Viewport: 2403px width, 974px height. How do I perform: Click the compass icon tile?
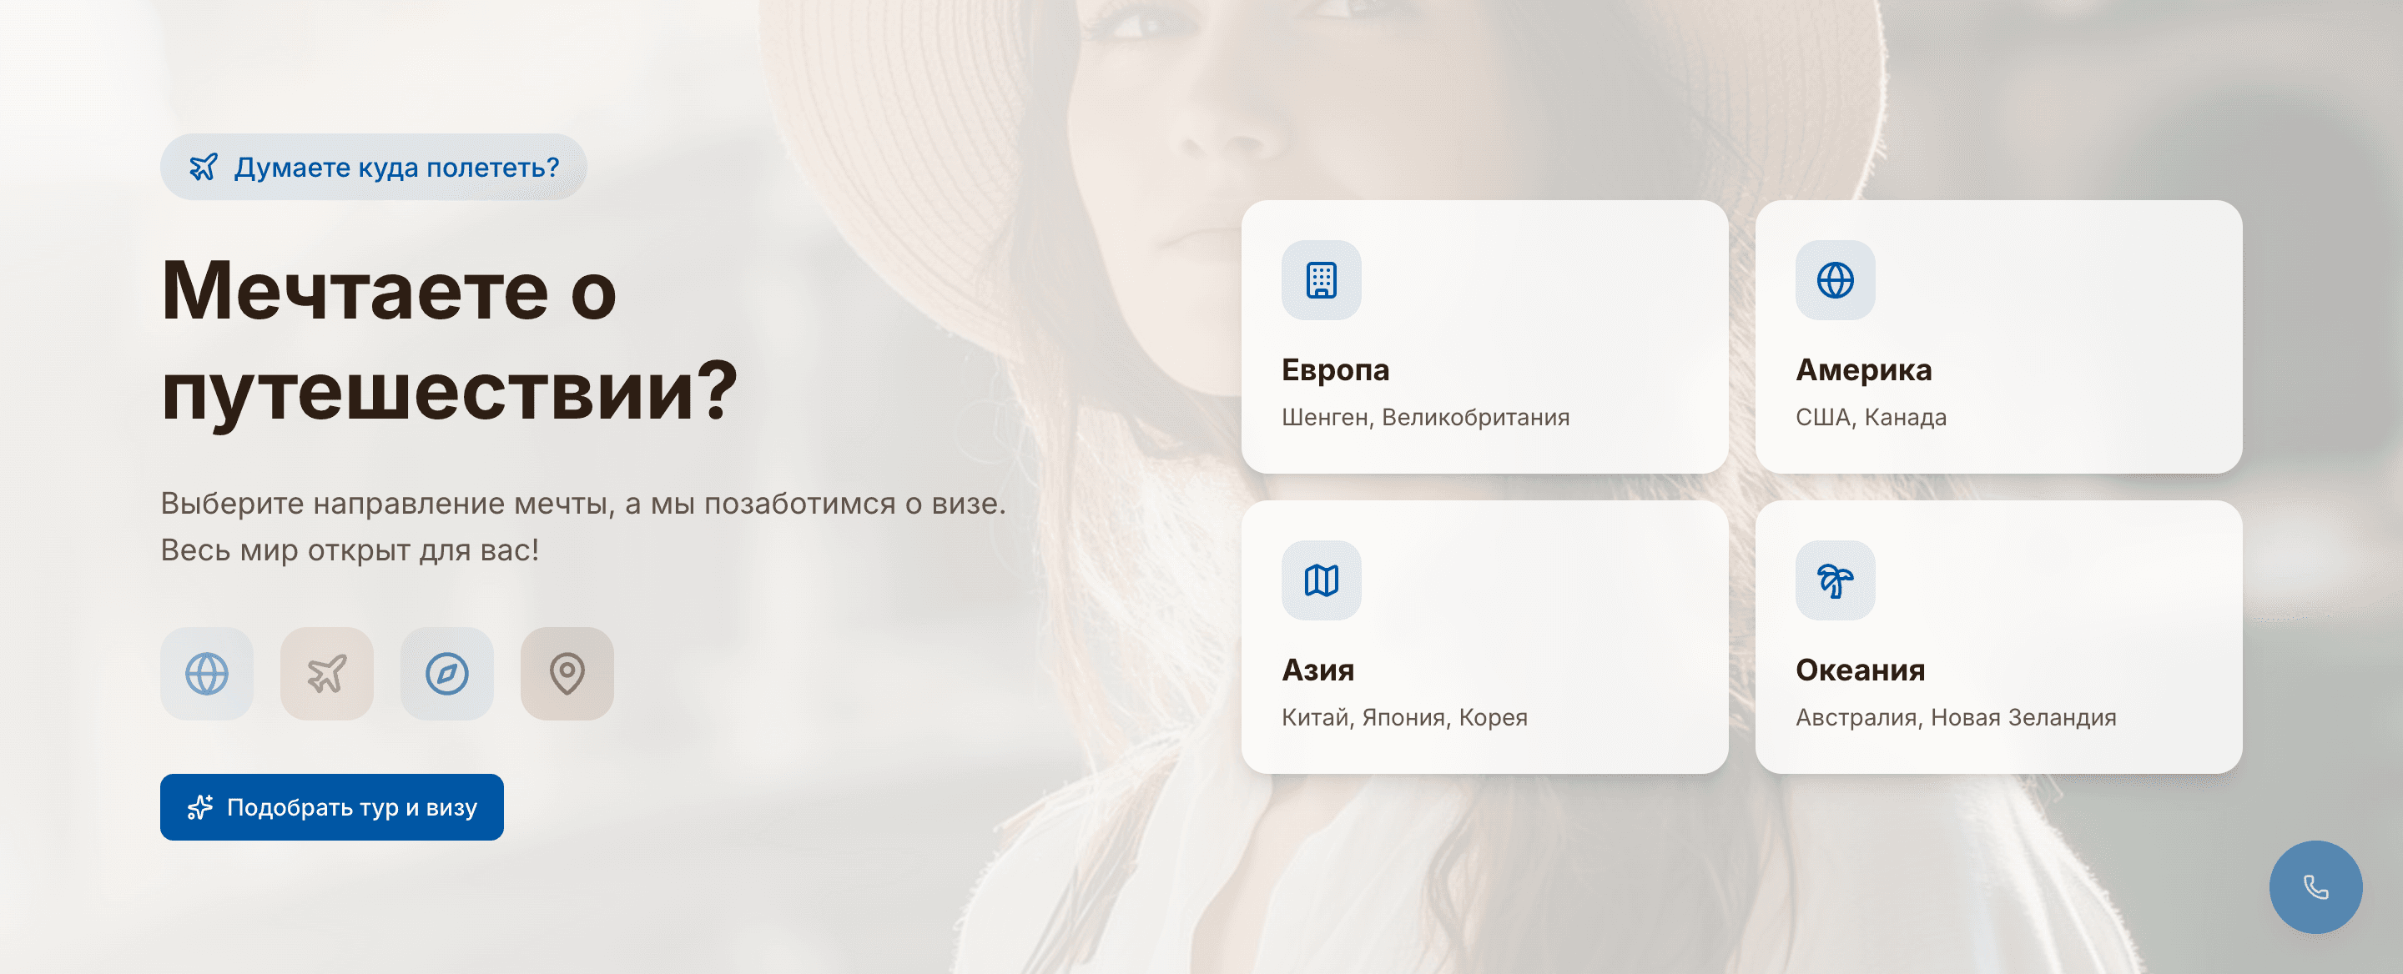(447, 673)
